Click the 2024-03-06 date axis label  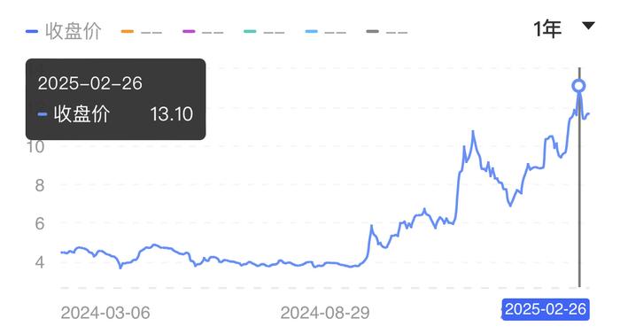(105, 313)
